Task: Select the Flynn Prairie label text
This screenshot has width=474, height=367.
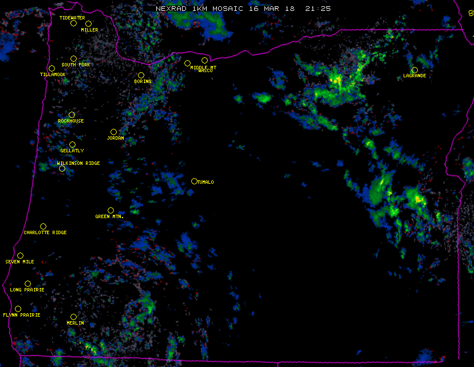Action: point(22,315)
